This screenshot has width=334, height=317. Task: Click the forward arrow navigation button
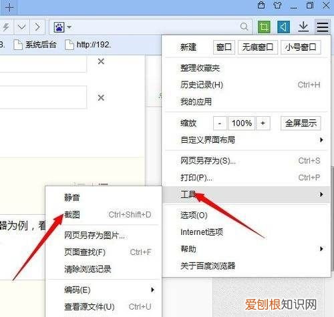tap(37, 27)
